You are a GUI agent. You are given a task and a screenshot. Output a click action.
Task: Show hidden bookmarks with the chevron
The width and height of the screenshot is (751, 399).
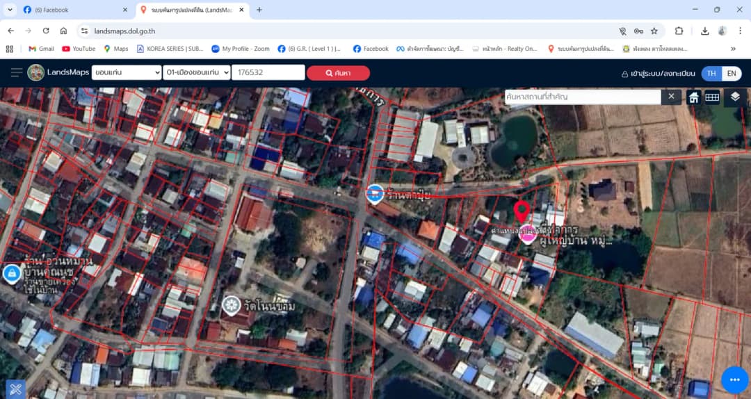pyautogui.click(x=733, y=49)
